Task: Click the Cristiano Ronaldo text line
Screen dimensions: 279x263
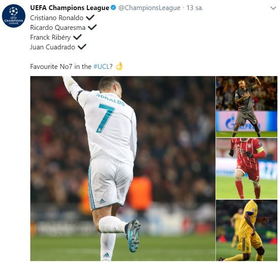Action: pos(57,18)
